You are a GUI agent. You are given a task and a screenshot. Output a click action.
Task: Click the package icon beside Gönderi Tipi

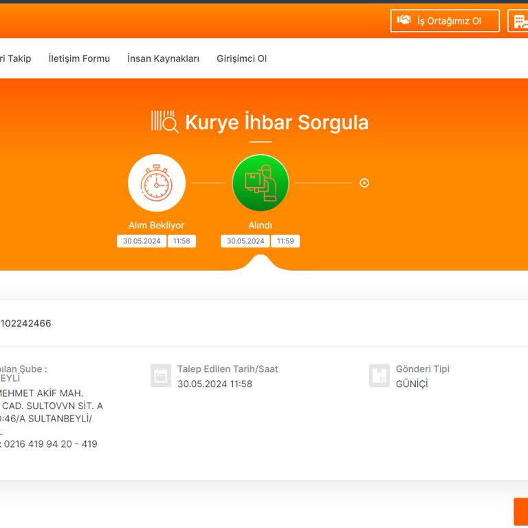(379, 375)
